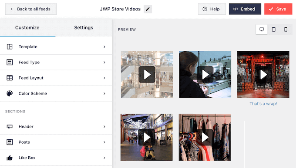
Task: Go back to all feeds
Action: [x=31, y=9]
